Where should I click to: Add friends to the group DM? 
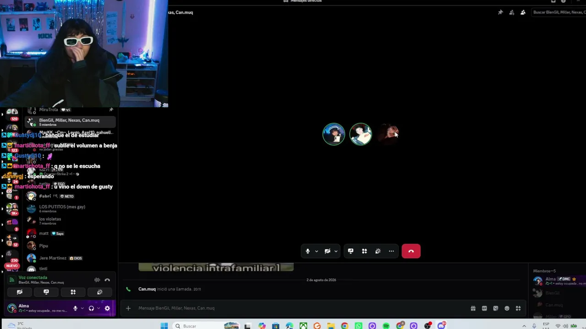click(x=512, y=12)
